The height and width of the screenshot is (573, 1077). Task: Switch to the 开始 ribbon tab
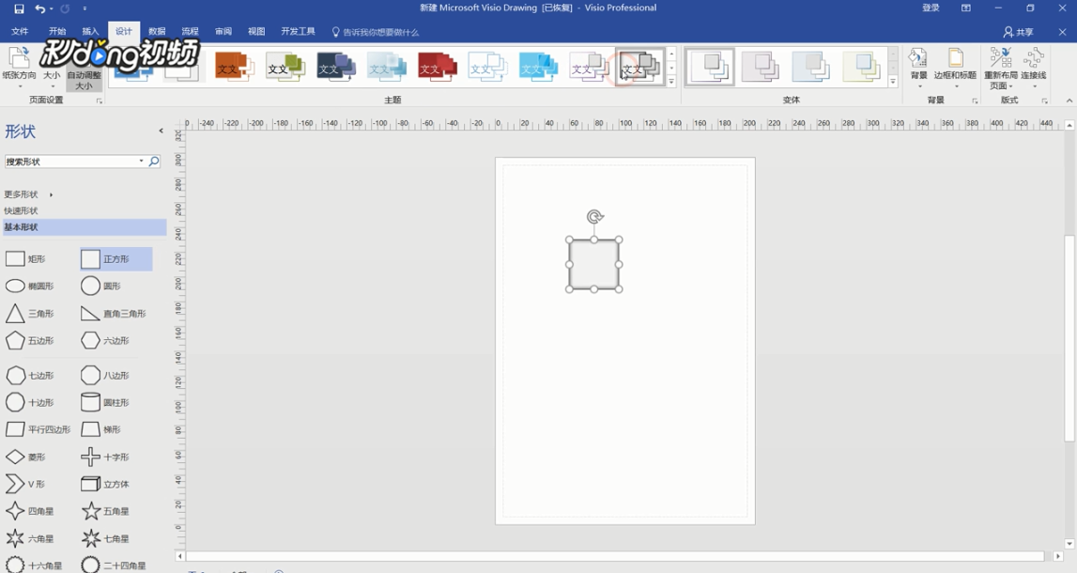pyautogui.click(x=57, y=32)
